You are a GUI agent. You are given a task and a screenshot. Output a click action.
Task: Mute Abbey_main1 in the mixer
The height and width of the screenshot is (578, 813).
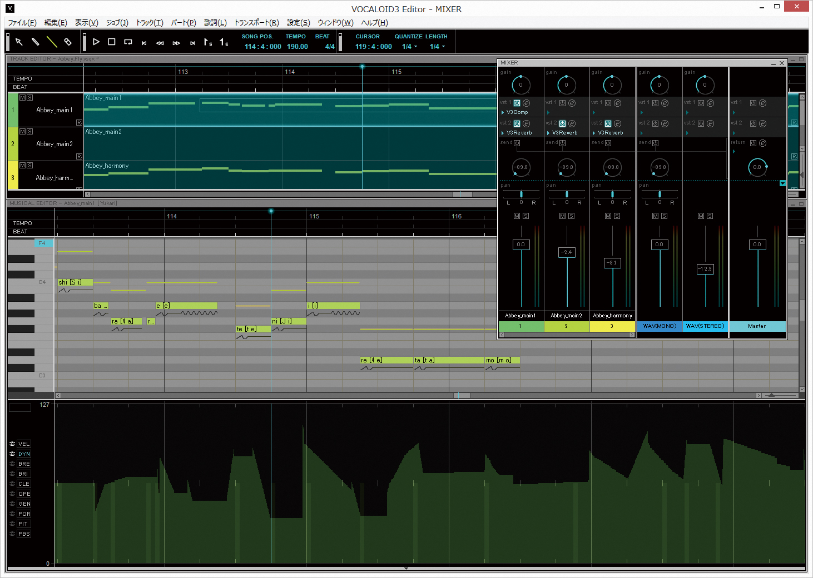(517, 216)
